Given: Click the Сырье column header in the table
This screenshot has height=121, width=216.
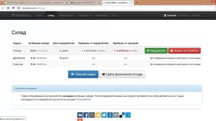Looking at the screenshot, I should click(17, 43).
